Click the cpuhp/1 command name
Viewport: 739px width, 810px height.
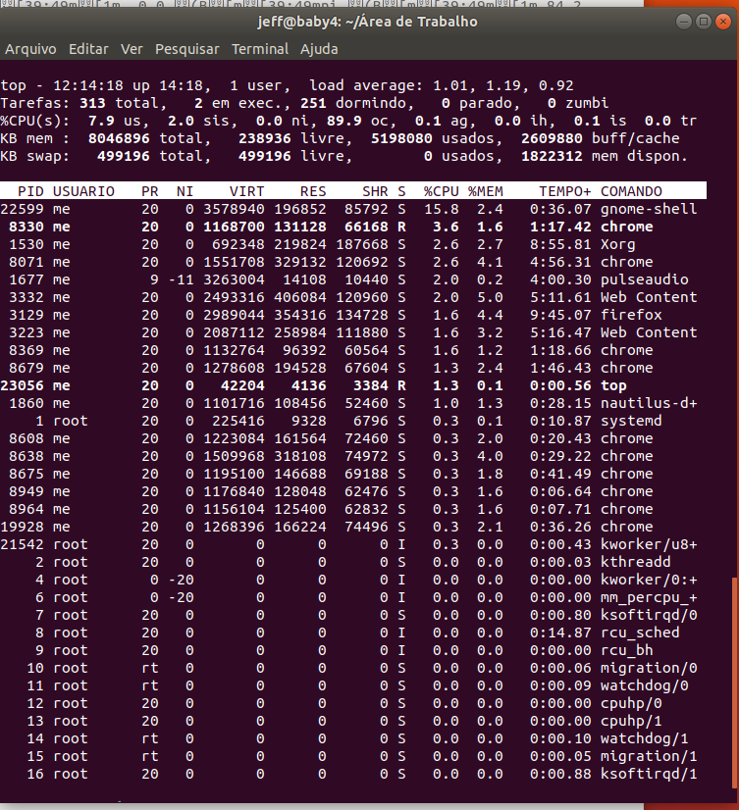(631, 721)
